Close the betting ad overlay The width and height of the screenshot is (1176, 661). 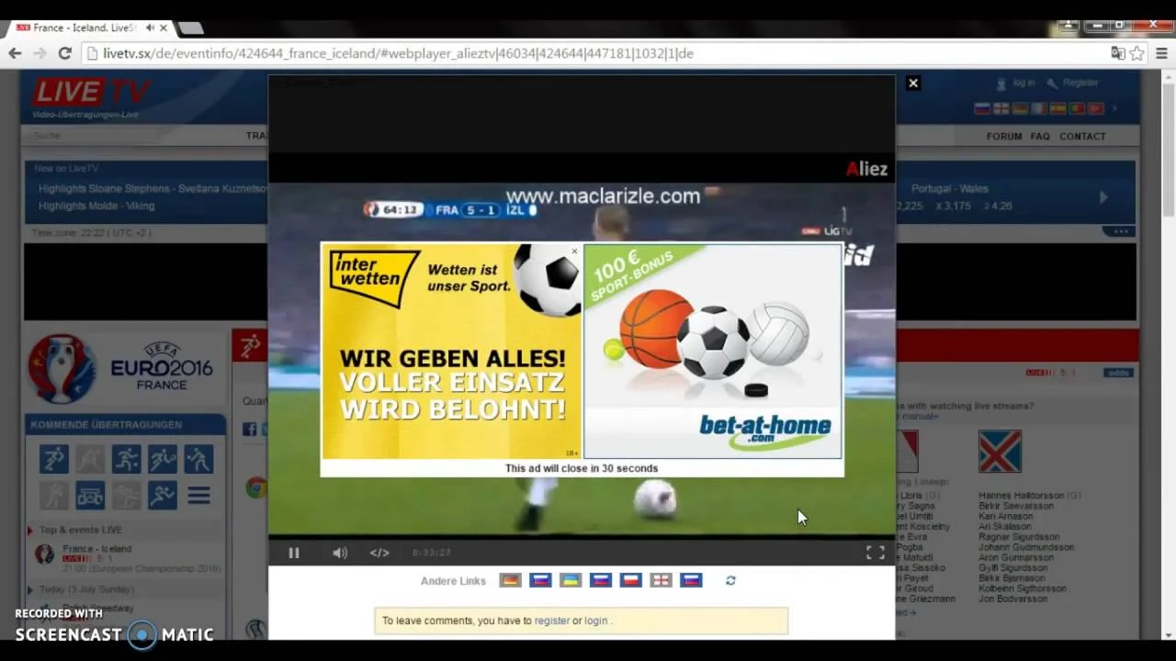pyautogui.click(x=574, y=251)
